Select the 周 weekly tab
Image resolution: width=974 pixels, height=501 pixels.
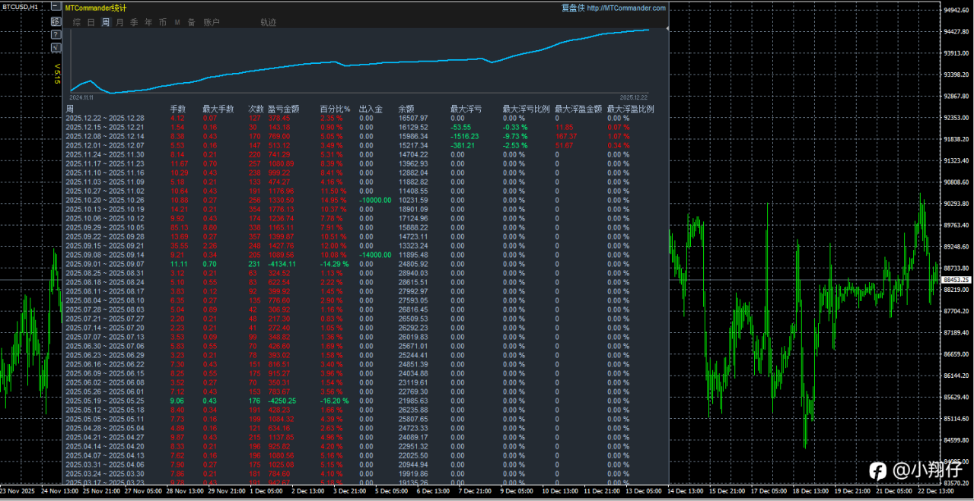(x=105, y=23)
